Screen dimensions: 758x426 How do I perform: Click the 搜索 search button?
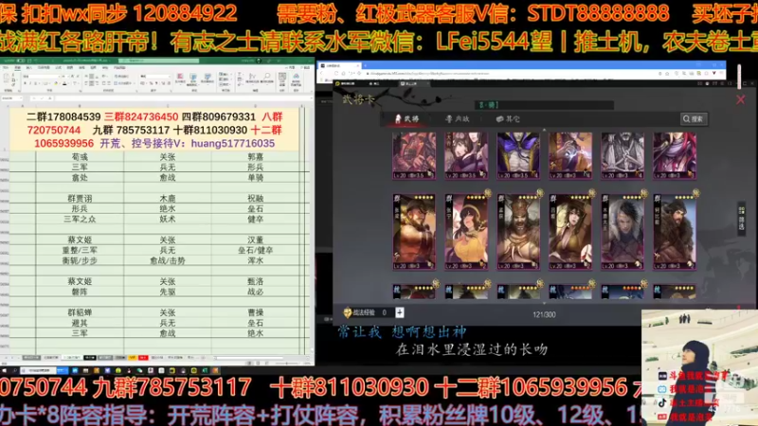(x=694, y=119)
